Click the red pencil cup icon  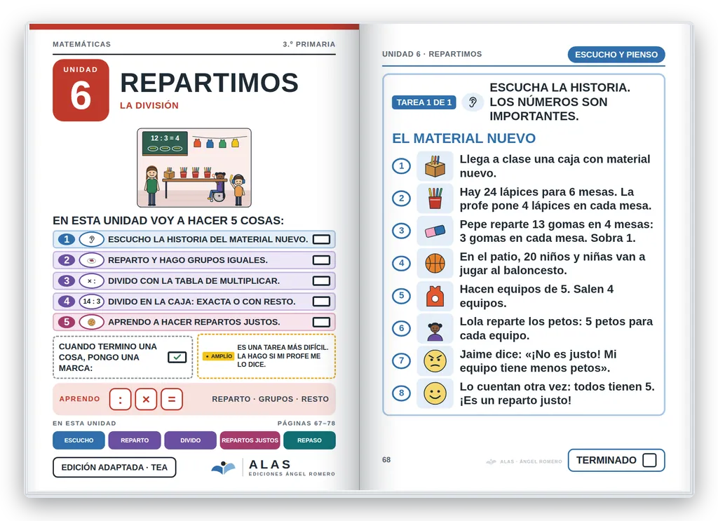click(x=435, y=198)
